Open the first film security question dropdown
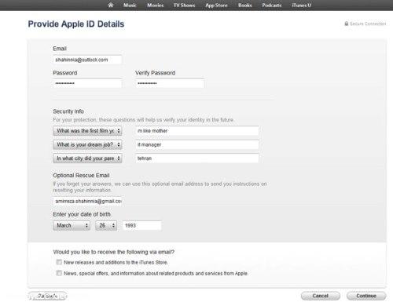Image resolution: width=393 pixels, height=302 pixels. 87,131
